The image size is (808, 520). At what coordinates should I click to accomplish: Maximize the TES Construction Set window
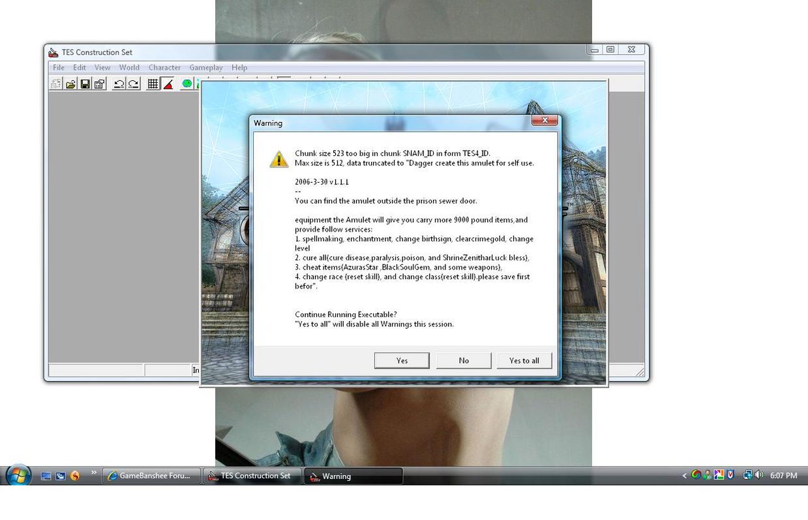click(x=610, y=50)
